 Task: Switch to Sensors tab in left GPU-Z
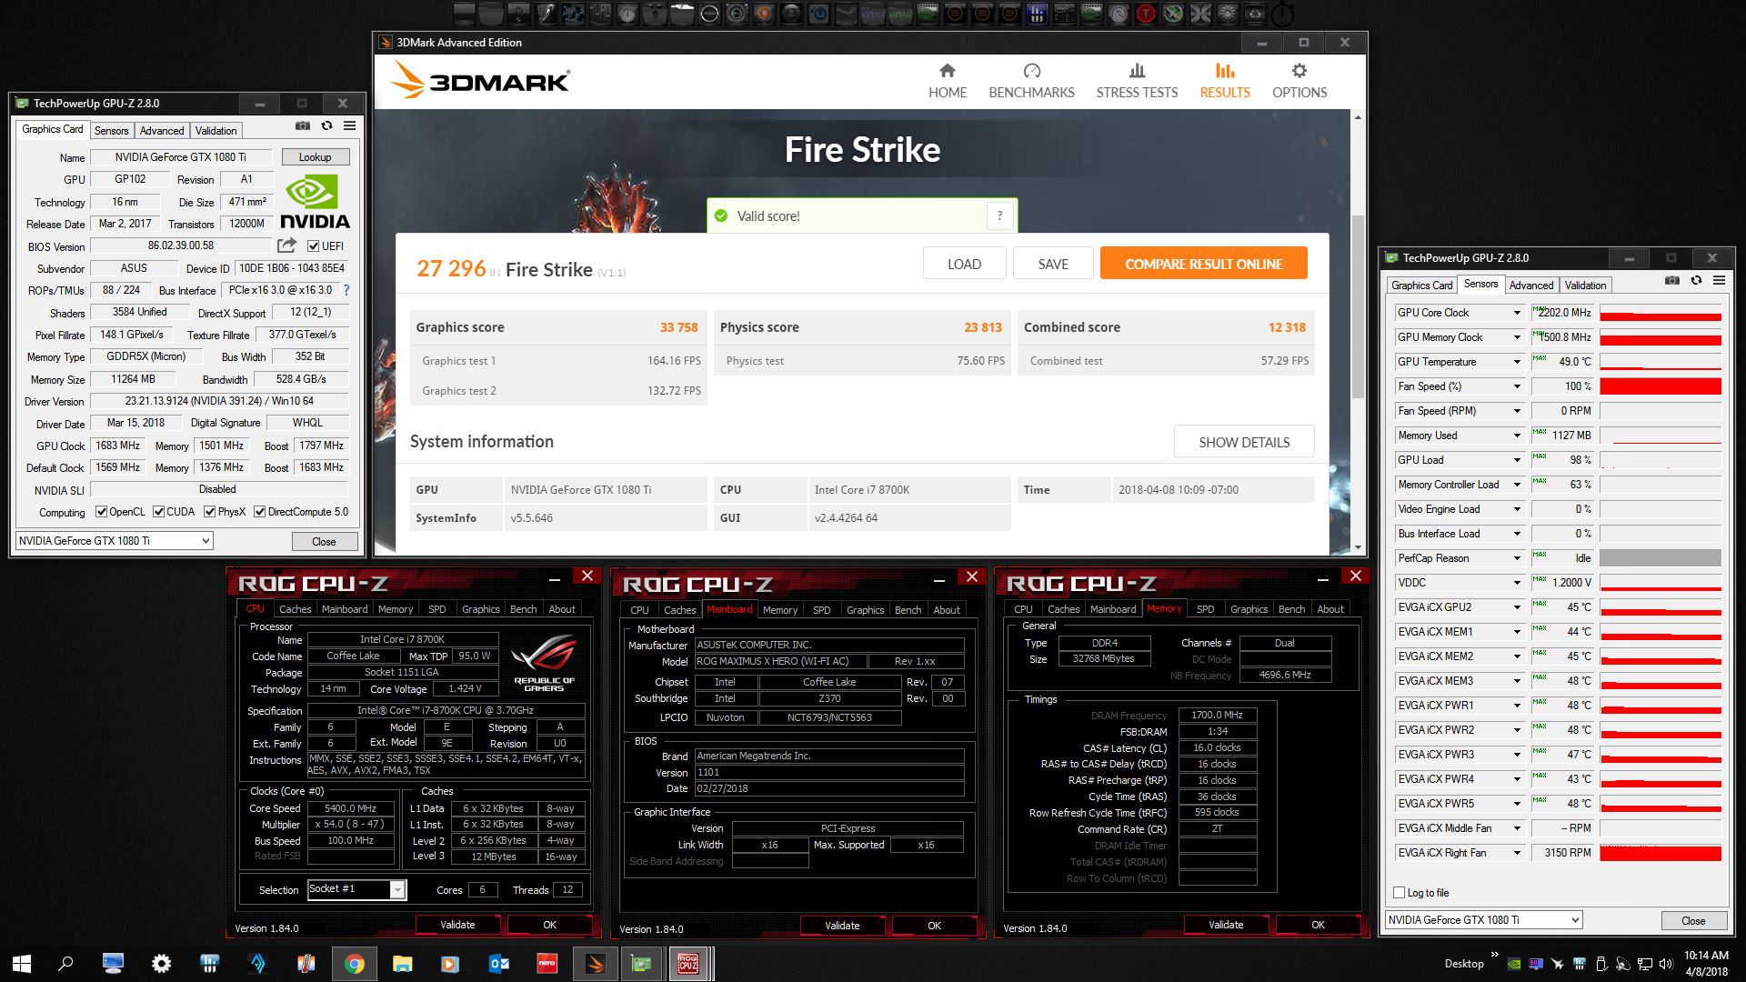tap(112, 131)
